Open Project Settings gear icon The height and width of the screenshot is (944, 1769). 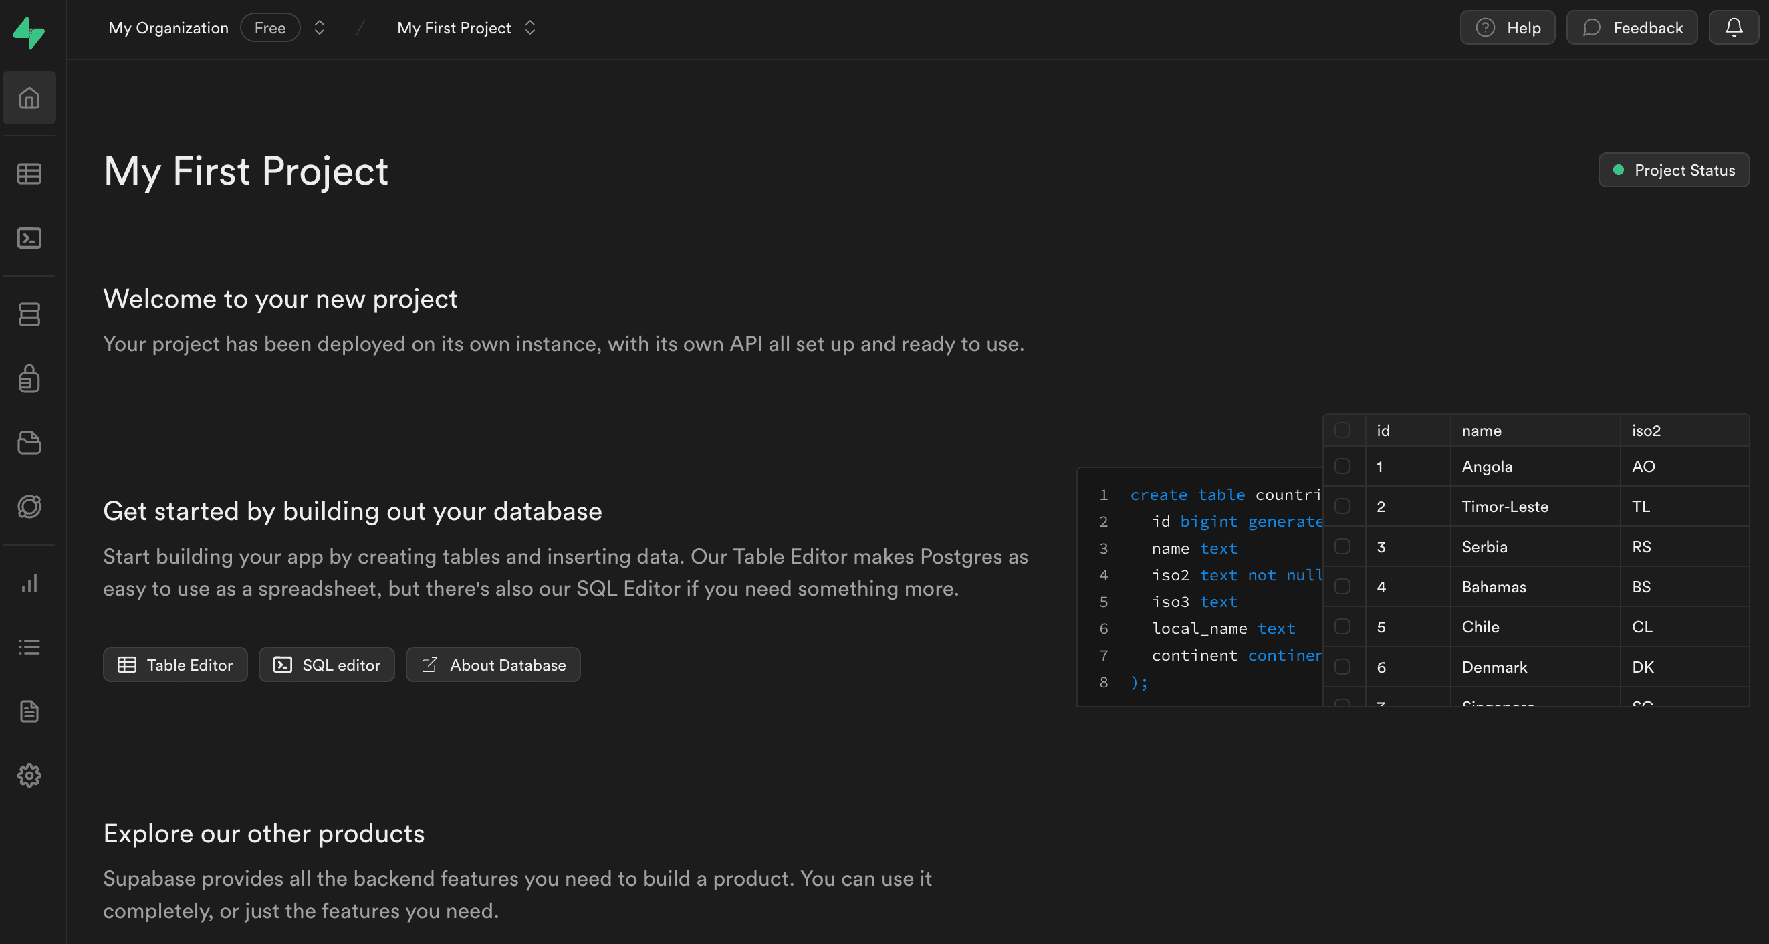pyautogui.click(x=29, y=776)
